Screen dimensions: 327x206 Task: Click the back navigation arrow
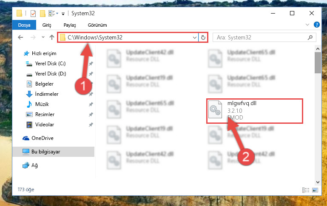pyautogui.click(x=20, y=37)
